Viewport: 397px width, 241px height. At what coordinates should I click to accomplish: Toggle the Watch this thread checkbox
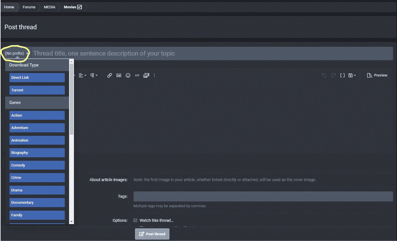(x=136, y=220)
